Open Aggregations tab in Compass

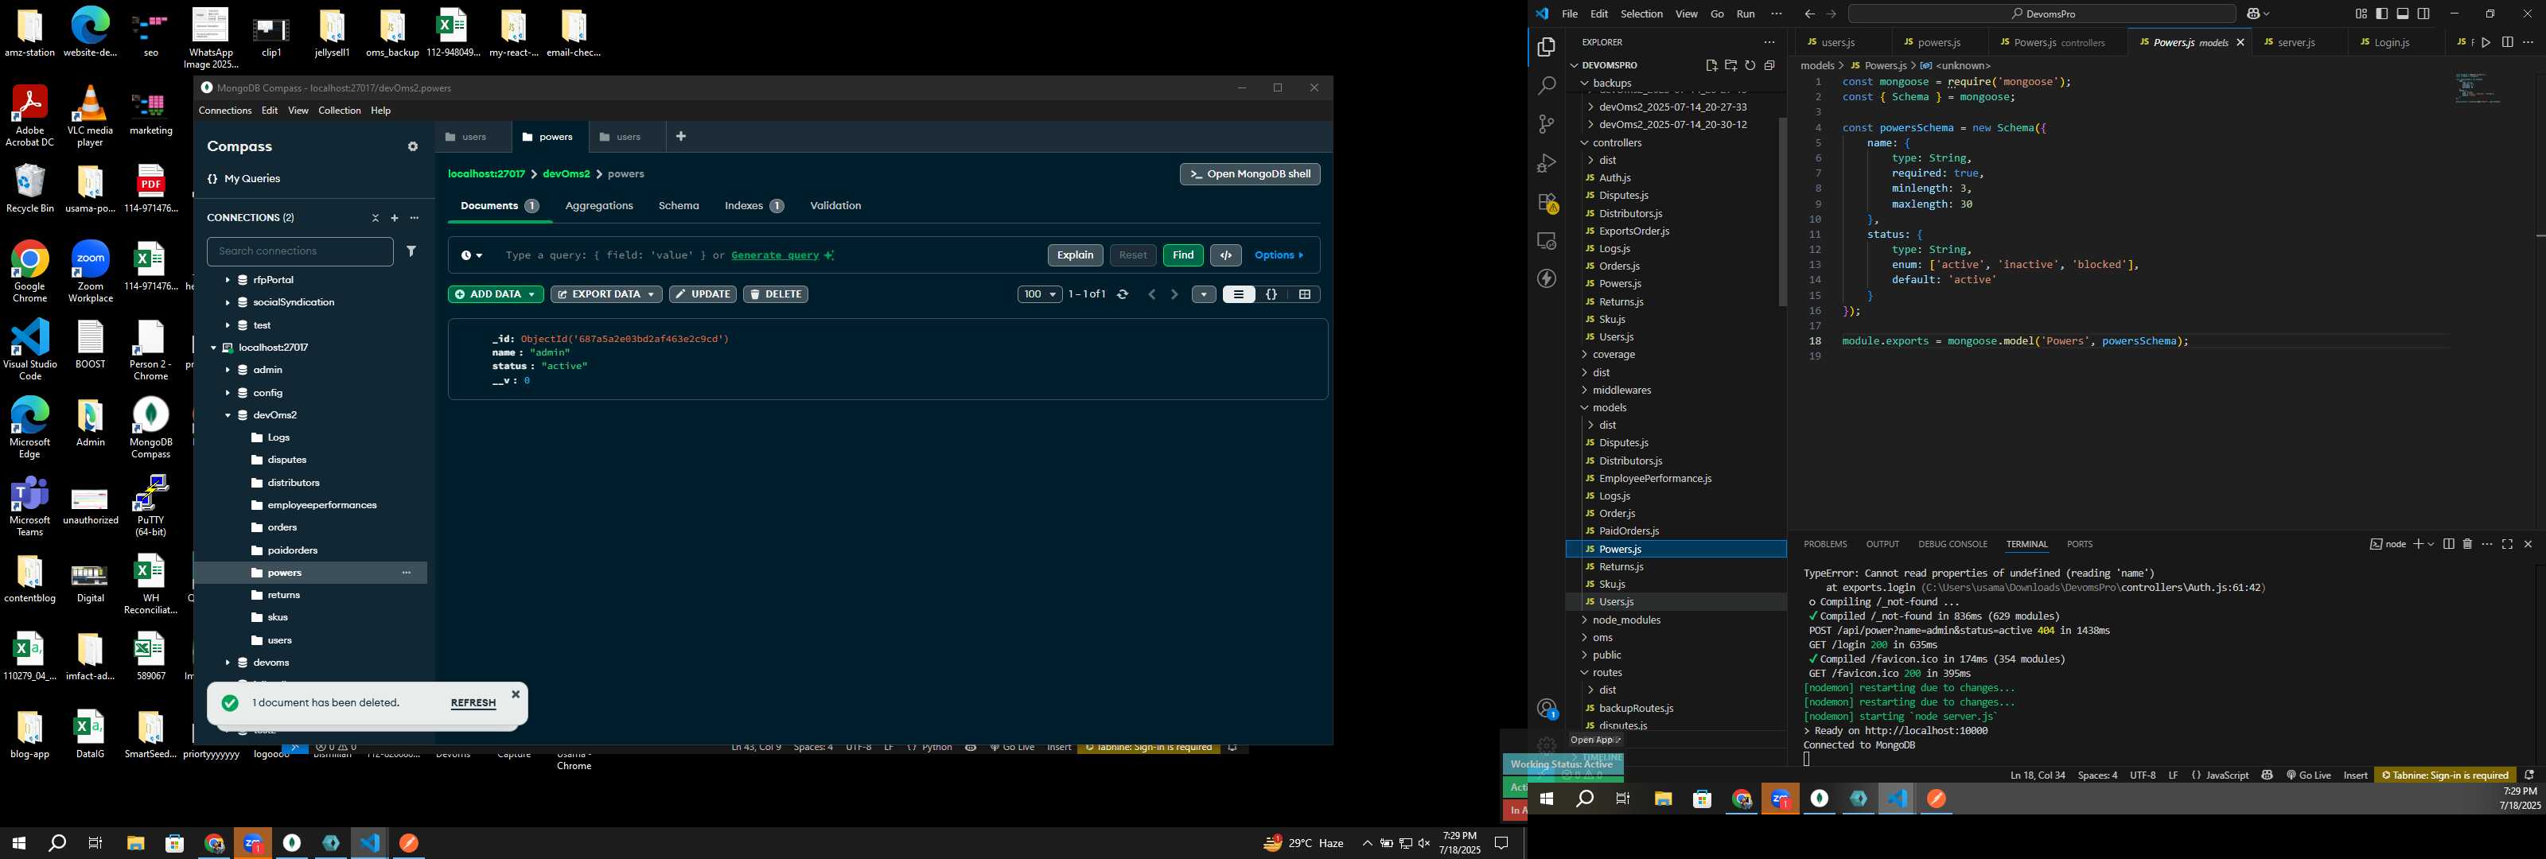pos(599,206)
